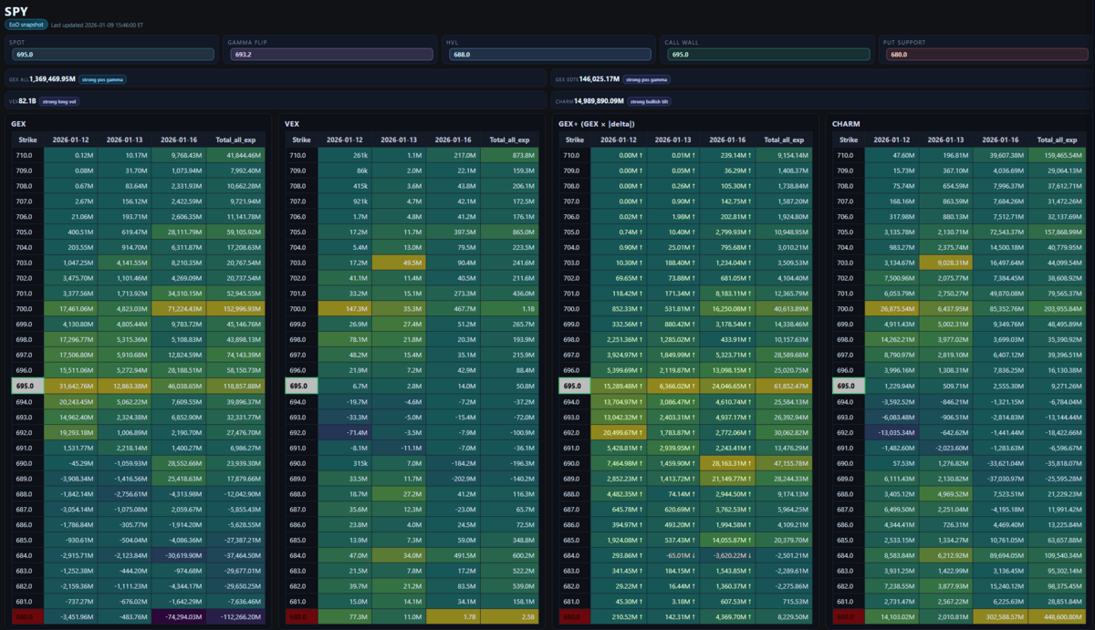Select highlighted 695.0 strike in CHARM table
The image size is (1095, 630).
click(x=849, y=387)
